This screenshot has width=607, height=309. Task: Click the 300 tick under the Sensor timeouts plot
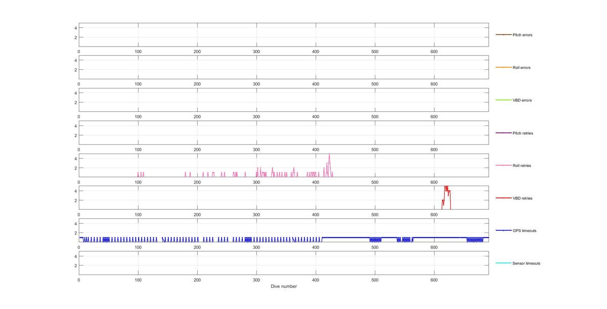click(x=256, y=280)
